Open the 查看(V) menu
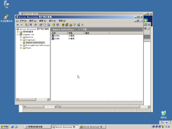Image resolution: width=172 pixels, height=129 pixels. 43,21
